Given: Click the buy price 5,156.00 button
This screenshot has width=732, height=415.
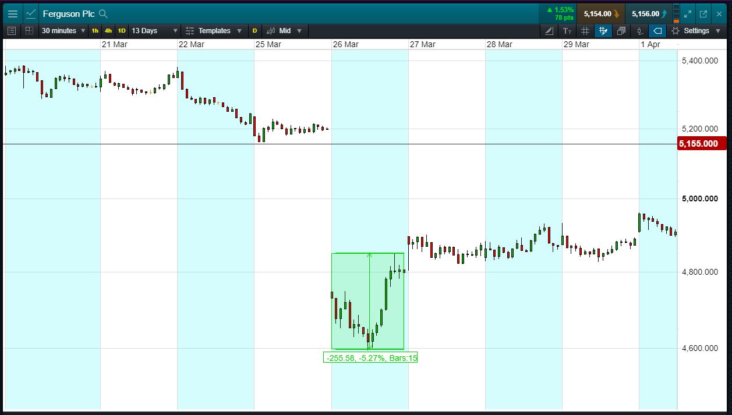Looking at the screenshot, I should [649, 14].
